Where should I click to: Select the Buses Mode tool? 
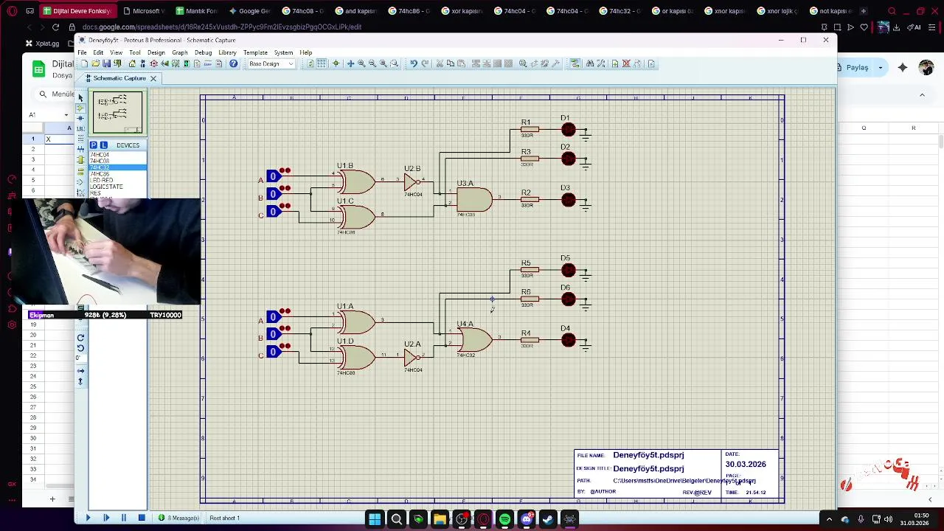[80, 150]
